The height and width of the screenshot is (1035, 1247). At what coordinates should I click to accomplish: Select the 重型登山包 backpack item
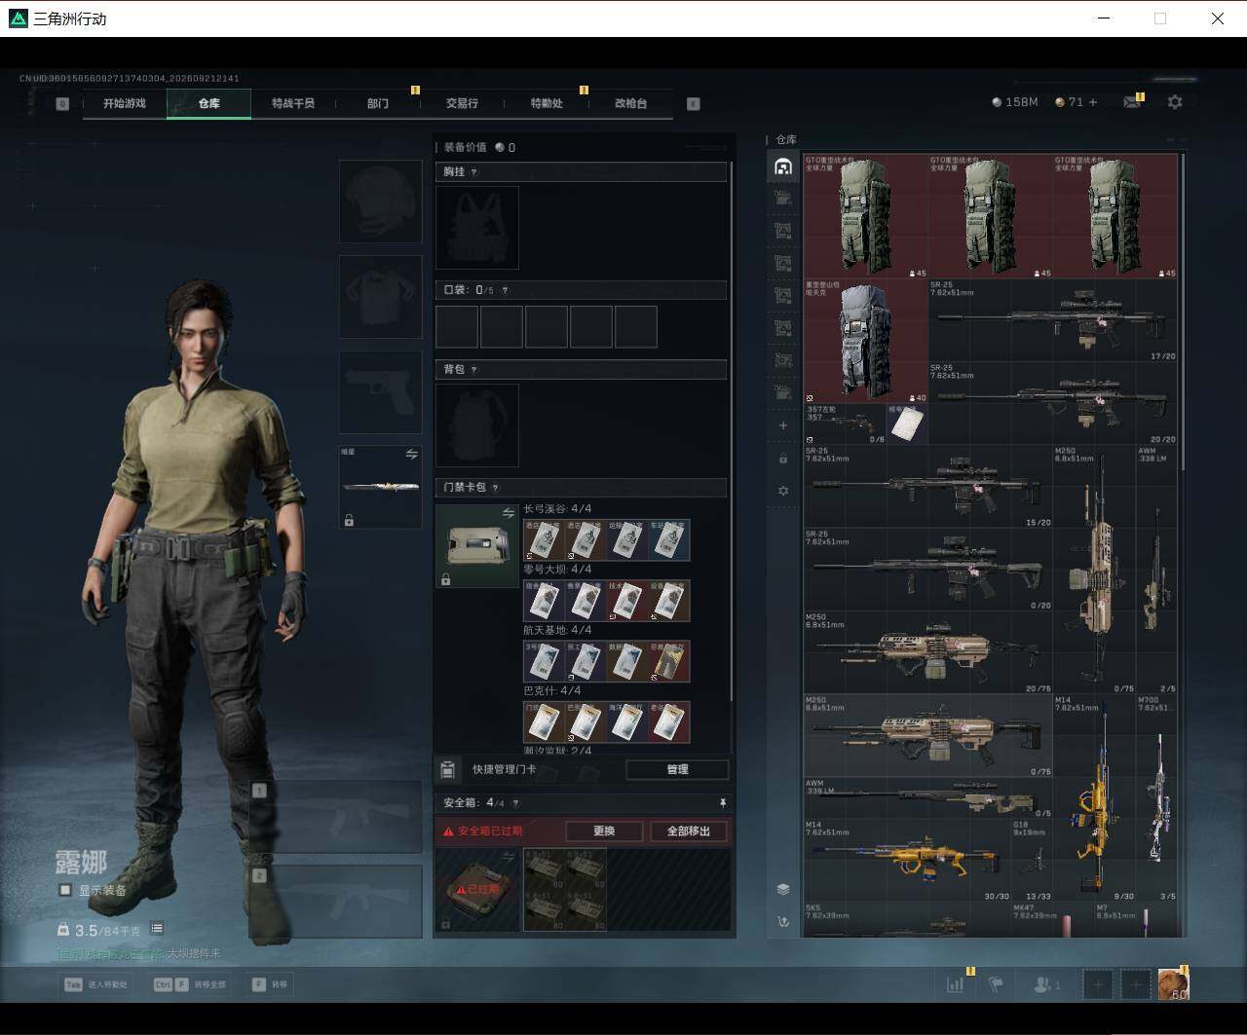(865, 342)
